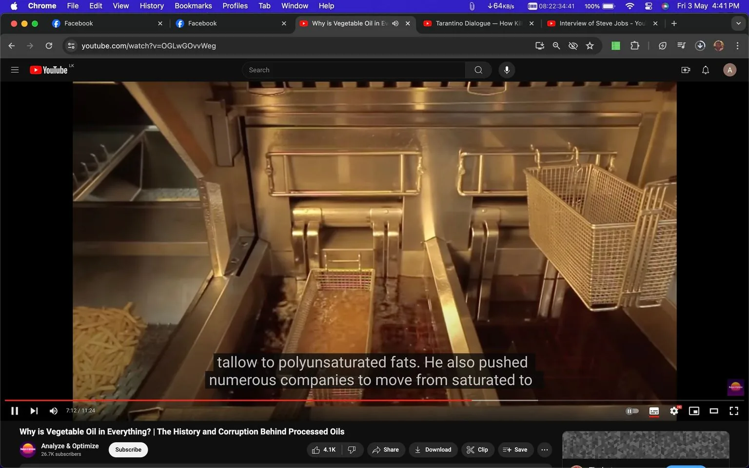This screenshot has width=749, height=468.
Task: Start a voice search with the microphone icon
Action: pos(507,70)
